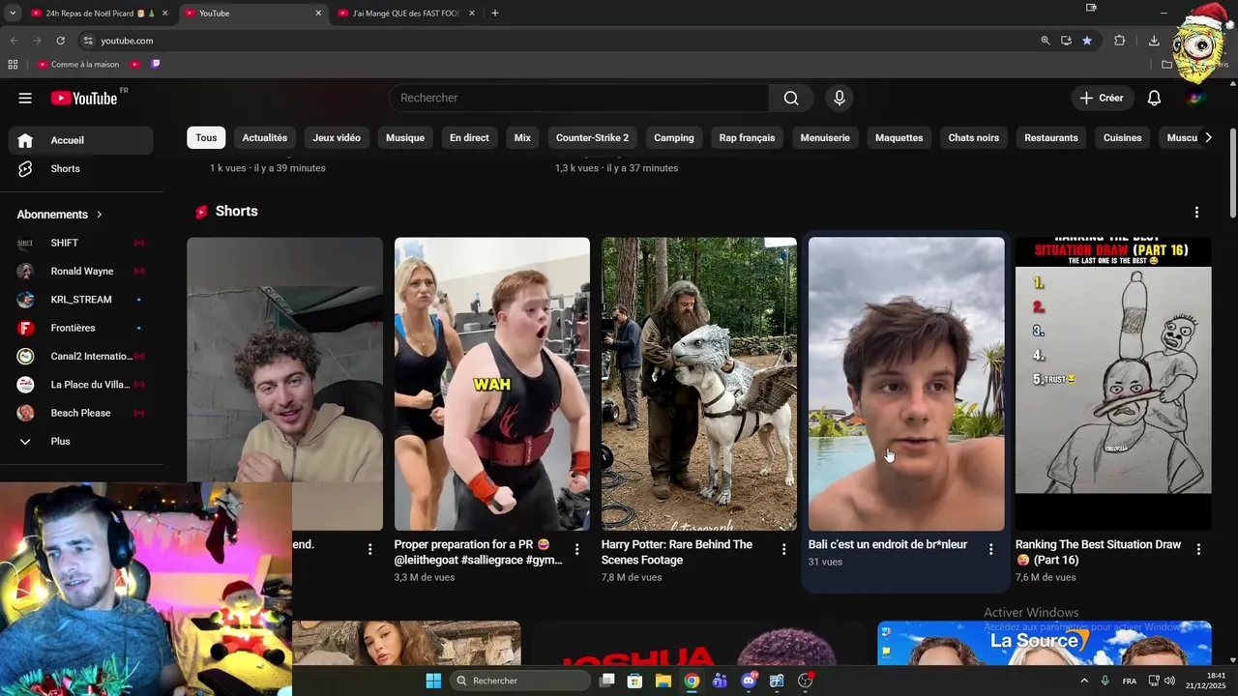1238x696 pixels.
Task: Open the Harry Potter behind the scenes short
Action: (699, 384)
